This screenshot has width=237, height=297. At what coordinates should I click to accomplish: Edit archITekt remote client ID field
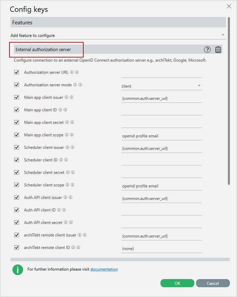(x=161, y=249)
